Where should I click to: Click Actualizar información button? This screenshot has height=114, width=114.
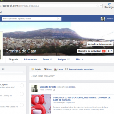tap(100, 44)
